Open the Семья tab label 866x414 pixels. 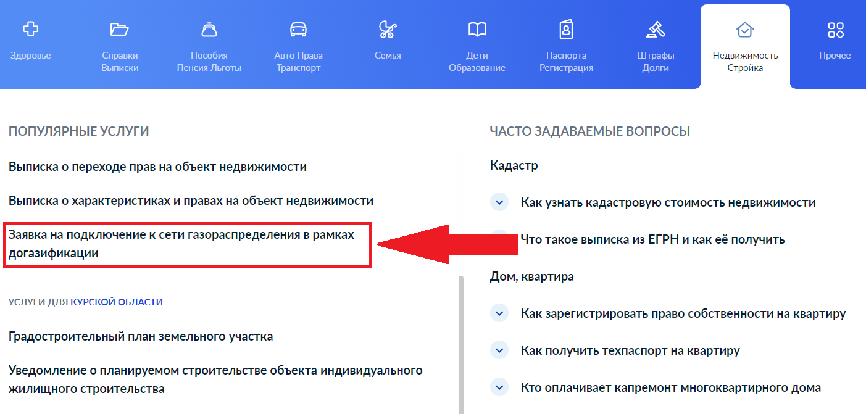click(388, 56)
